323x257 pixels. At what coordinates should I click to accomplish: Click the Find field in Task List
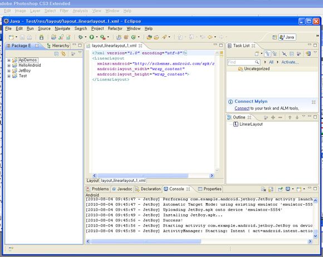point(243,62)
